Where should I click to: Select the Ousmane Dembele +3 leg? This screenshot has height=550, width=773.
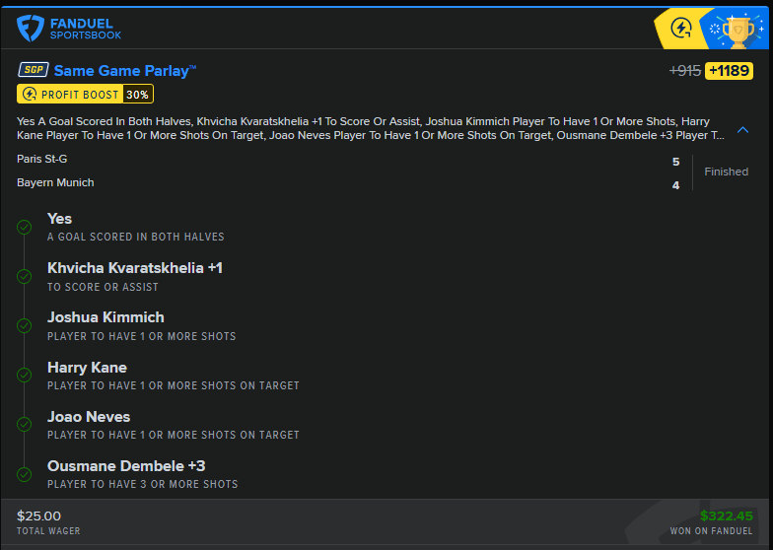click(126, 466)
